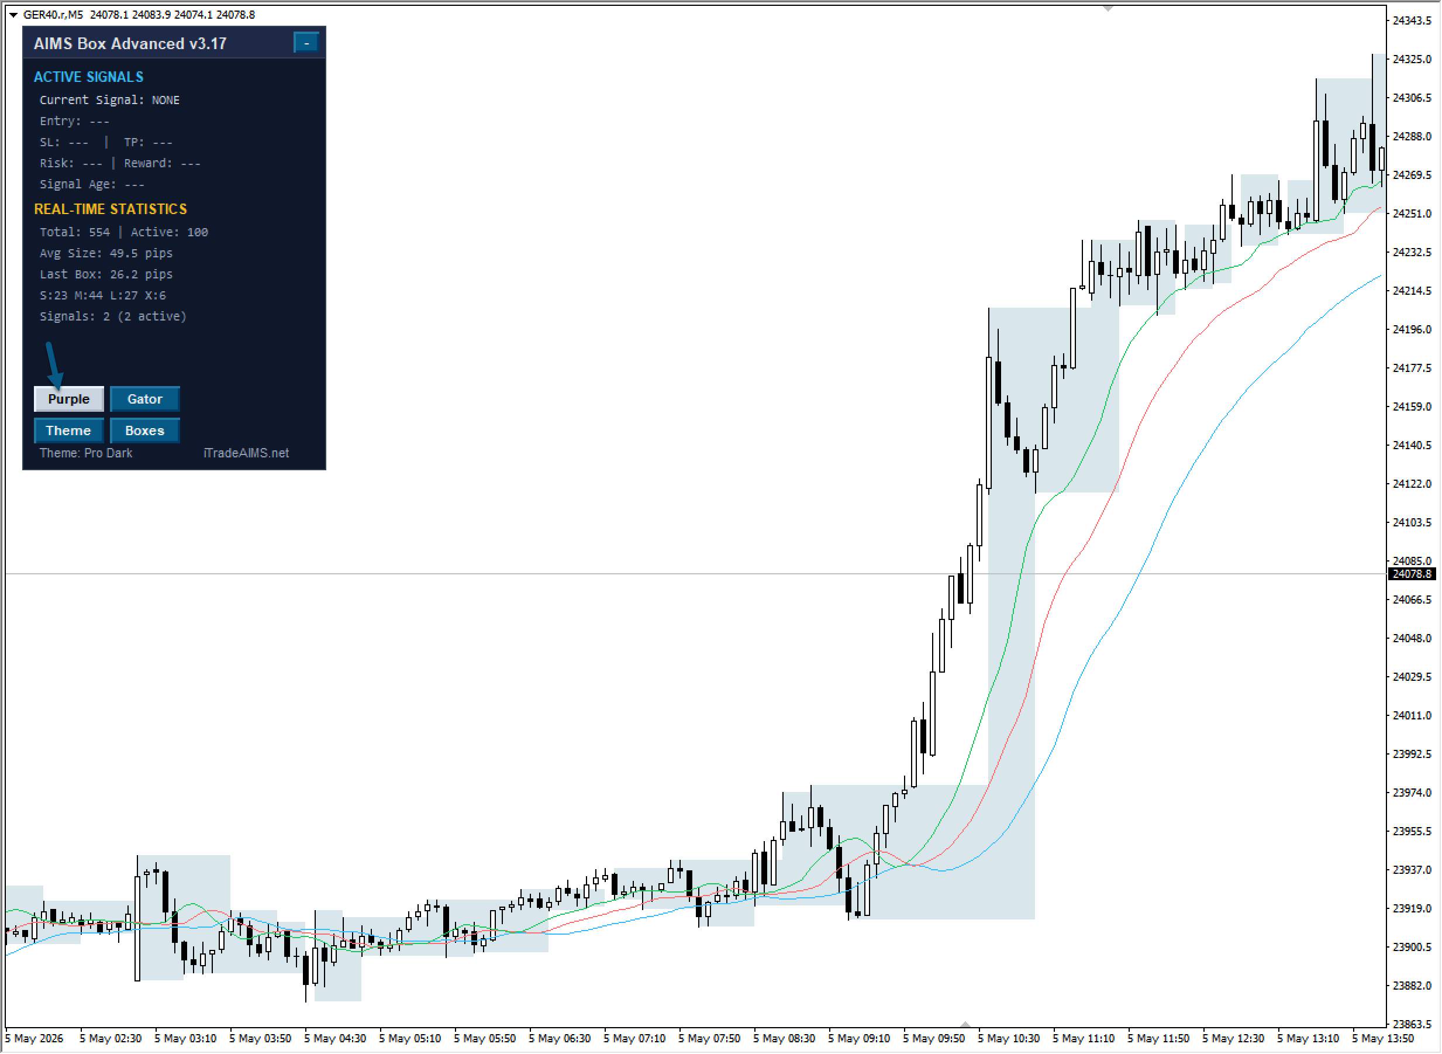
Task: Click the '5 May 07:50' time label
Action: tap(710, 1039)
